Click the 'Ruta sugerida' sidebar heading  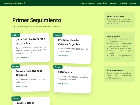114,36
